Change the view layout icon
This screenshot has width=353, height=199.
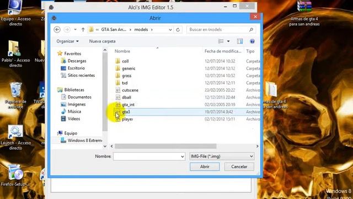[x=221, y=41]
